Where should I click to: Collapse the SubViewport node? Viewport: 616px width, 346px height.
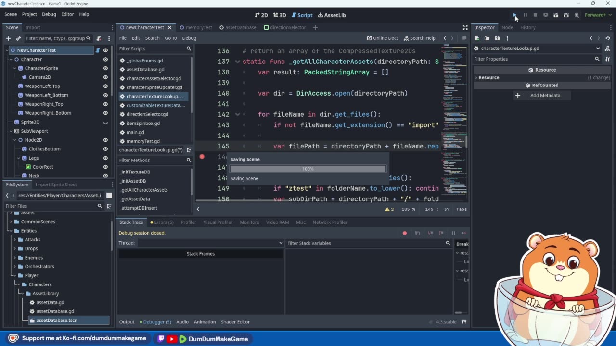coord(10,131)
